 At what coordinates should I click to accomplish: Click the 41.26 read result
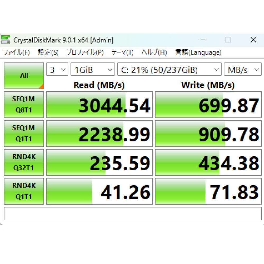[x=99, y=191]
